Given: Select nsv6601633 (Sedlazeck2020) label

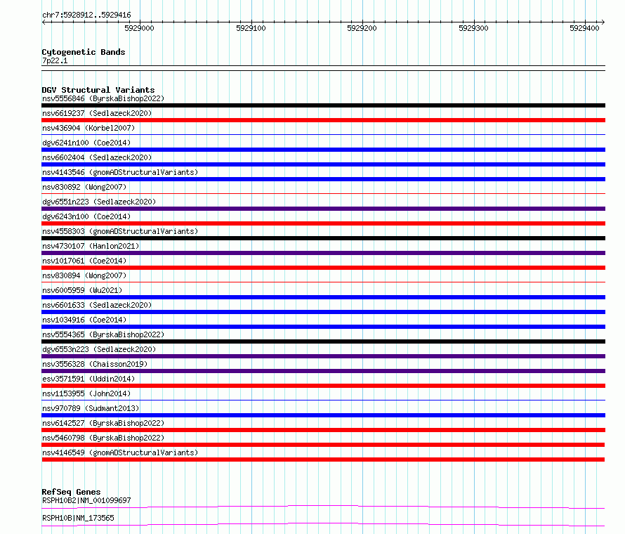Looking at the screenshot, I should 97,305.
